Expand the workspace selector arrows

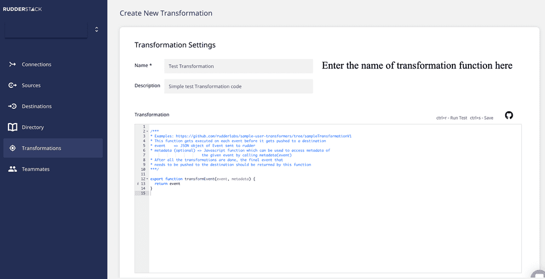tap(97, 29)
